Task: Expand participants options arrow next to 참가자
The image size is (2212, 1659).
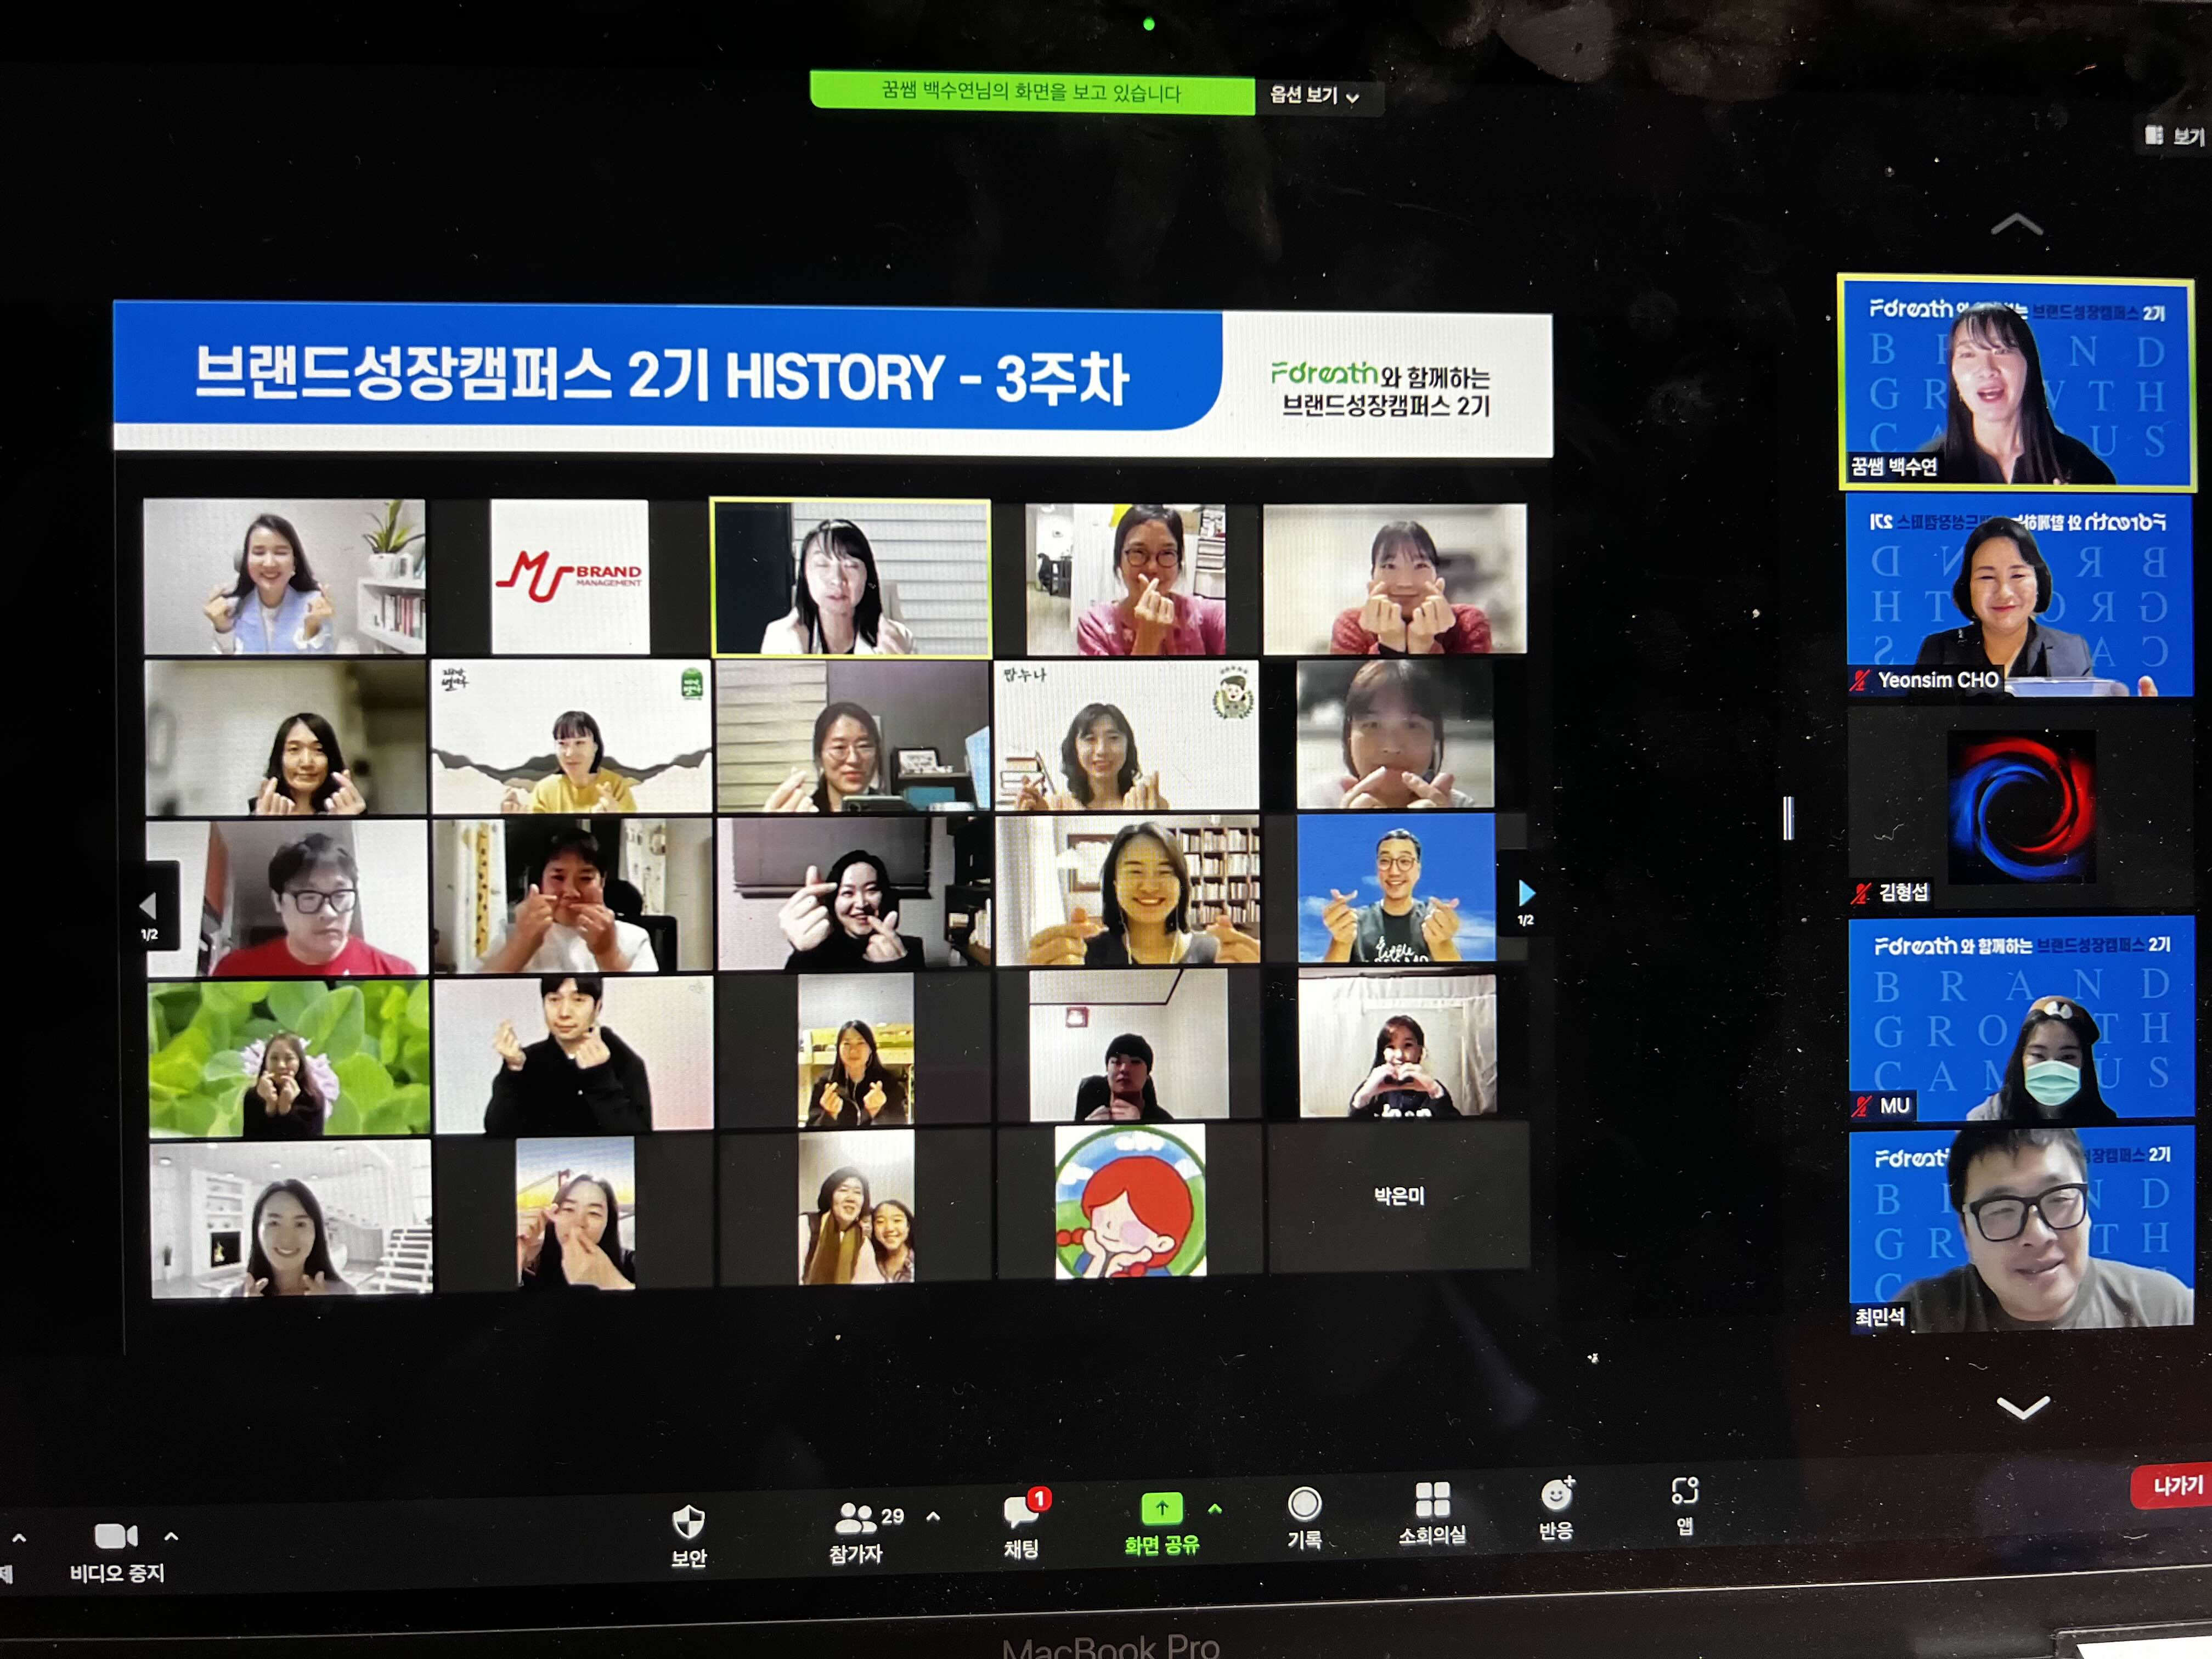Action: [933, 1516]
